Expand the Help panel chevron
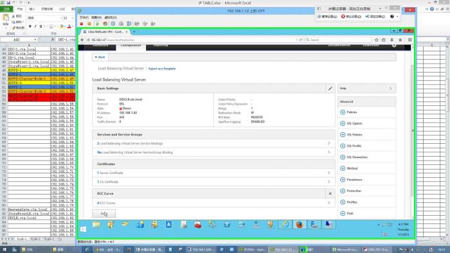 [391, 89]
